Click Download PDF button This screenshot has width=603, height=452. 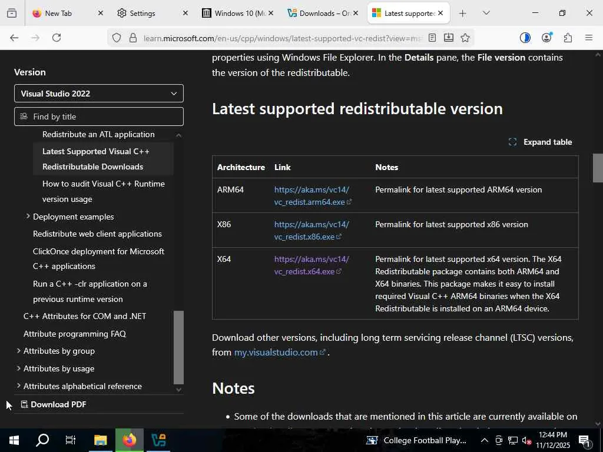pyautogui.click(x=54, y=404)
